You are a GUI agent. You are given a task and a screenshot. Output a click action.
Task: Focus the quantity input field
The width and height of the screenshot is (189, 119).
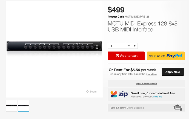[117, 46]
